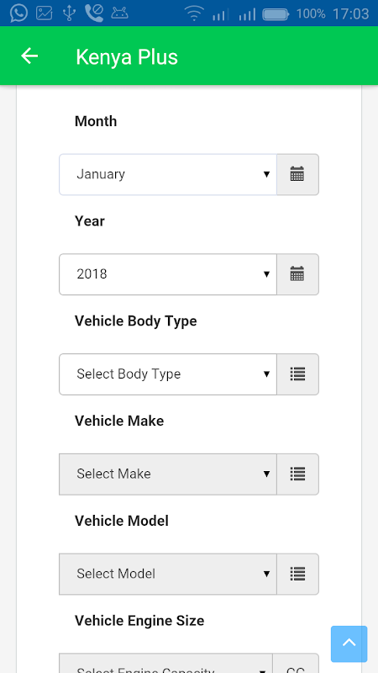Click list icon beside Select Make
378x673 pixels.
coord(297,474)
